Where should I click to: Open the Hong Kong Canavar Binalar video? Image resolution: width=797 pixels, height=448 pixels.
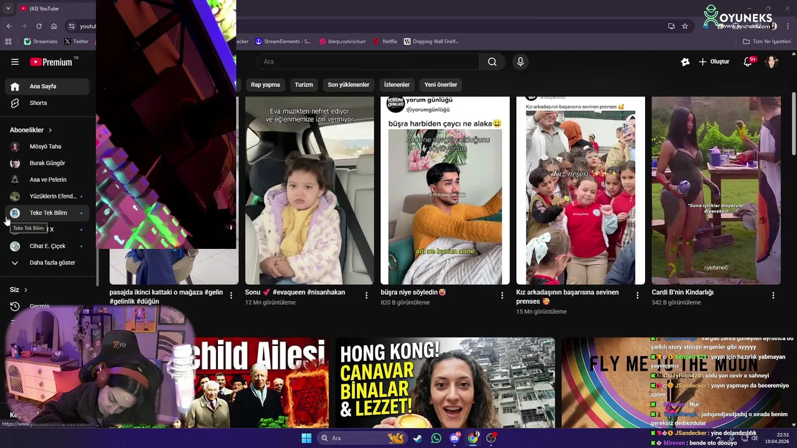click(445, 383)
